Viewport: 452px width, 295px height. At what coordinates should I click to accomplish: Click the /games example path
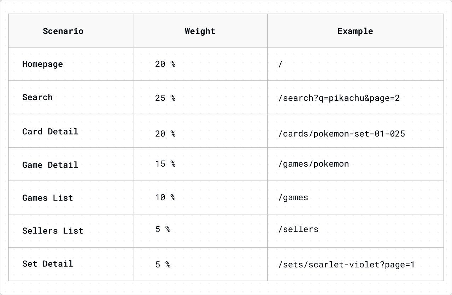293,197
